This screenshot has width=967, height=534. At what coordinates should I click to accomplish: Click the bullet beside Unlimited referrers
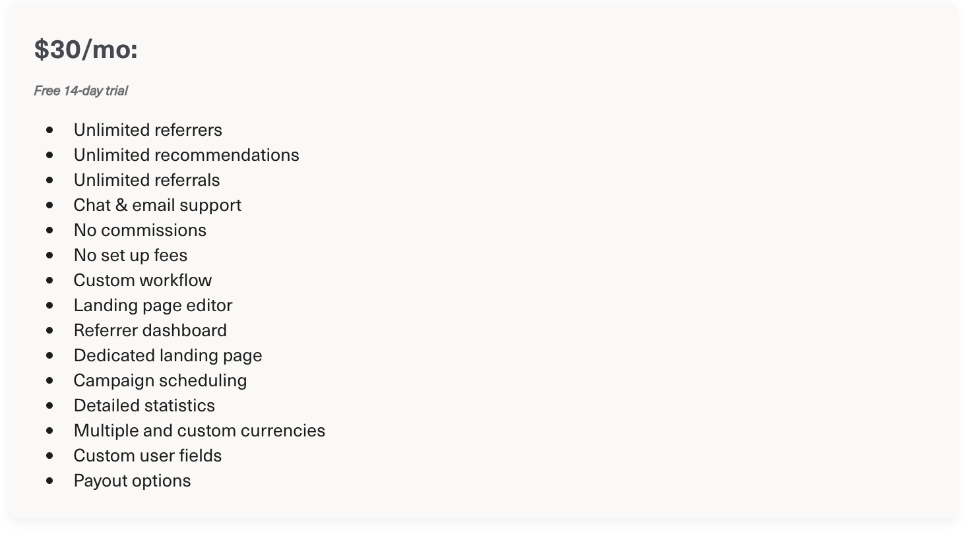(x=50, y=130)
